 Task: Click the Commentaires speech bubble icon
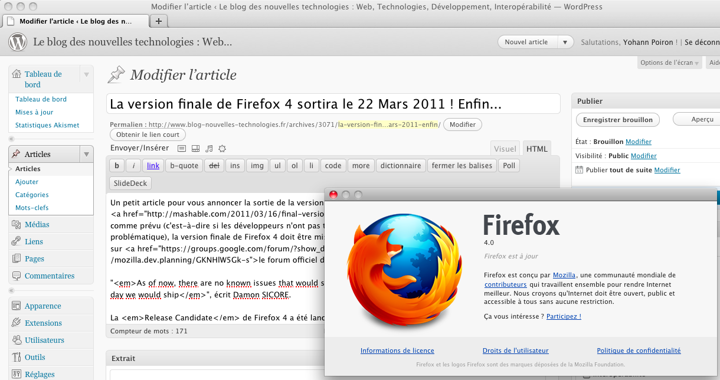17,276
